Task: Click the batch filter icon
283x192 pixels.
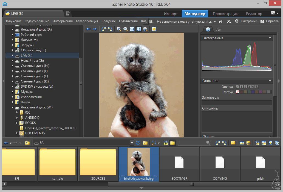Action: 257,143
